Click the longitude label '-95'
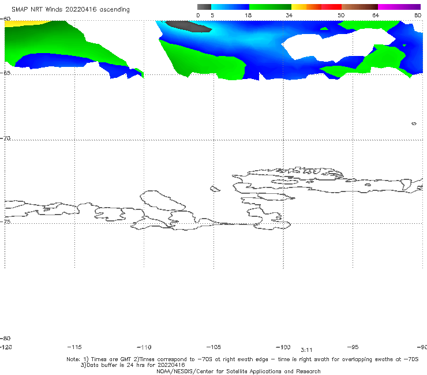 coord(353,347)
